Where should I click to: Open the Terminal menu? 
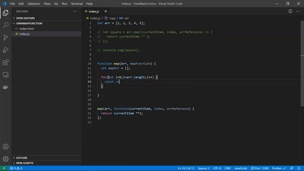[76, 4]
